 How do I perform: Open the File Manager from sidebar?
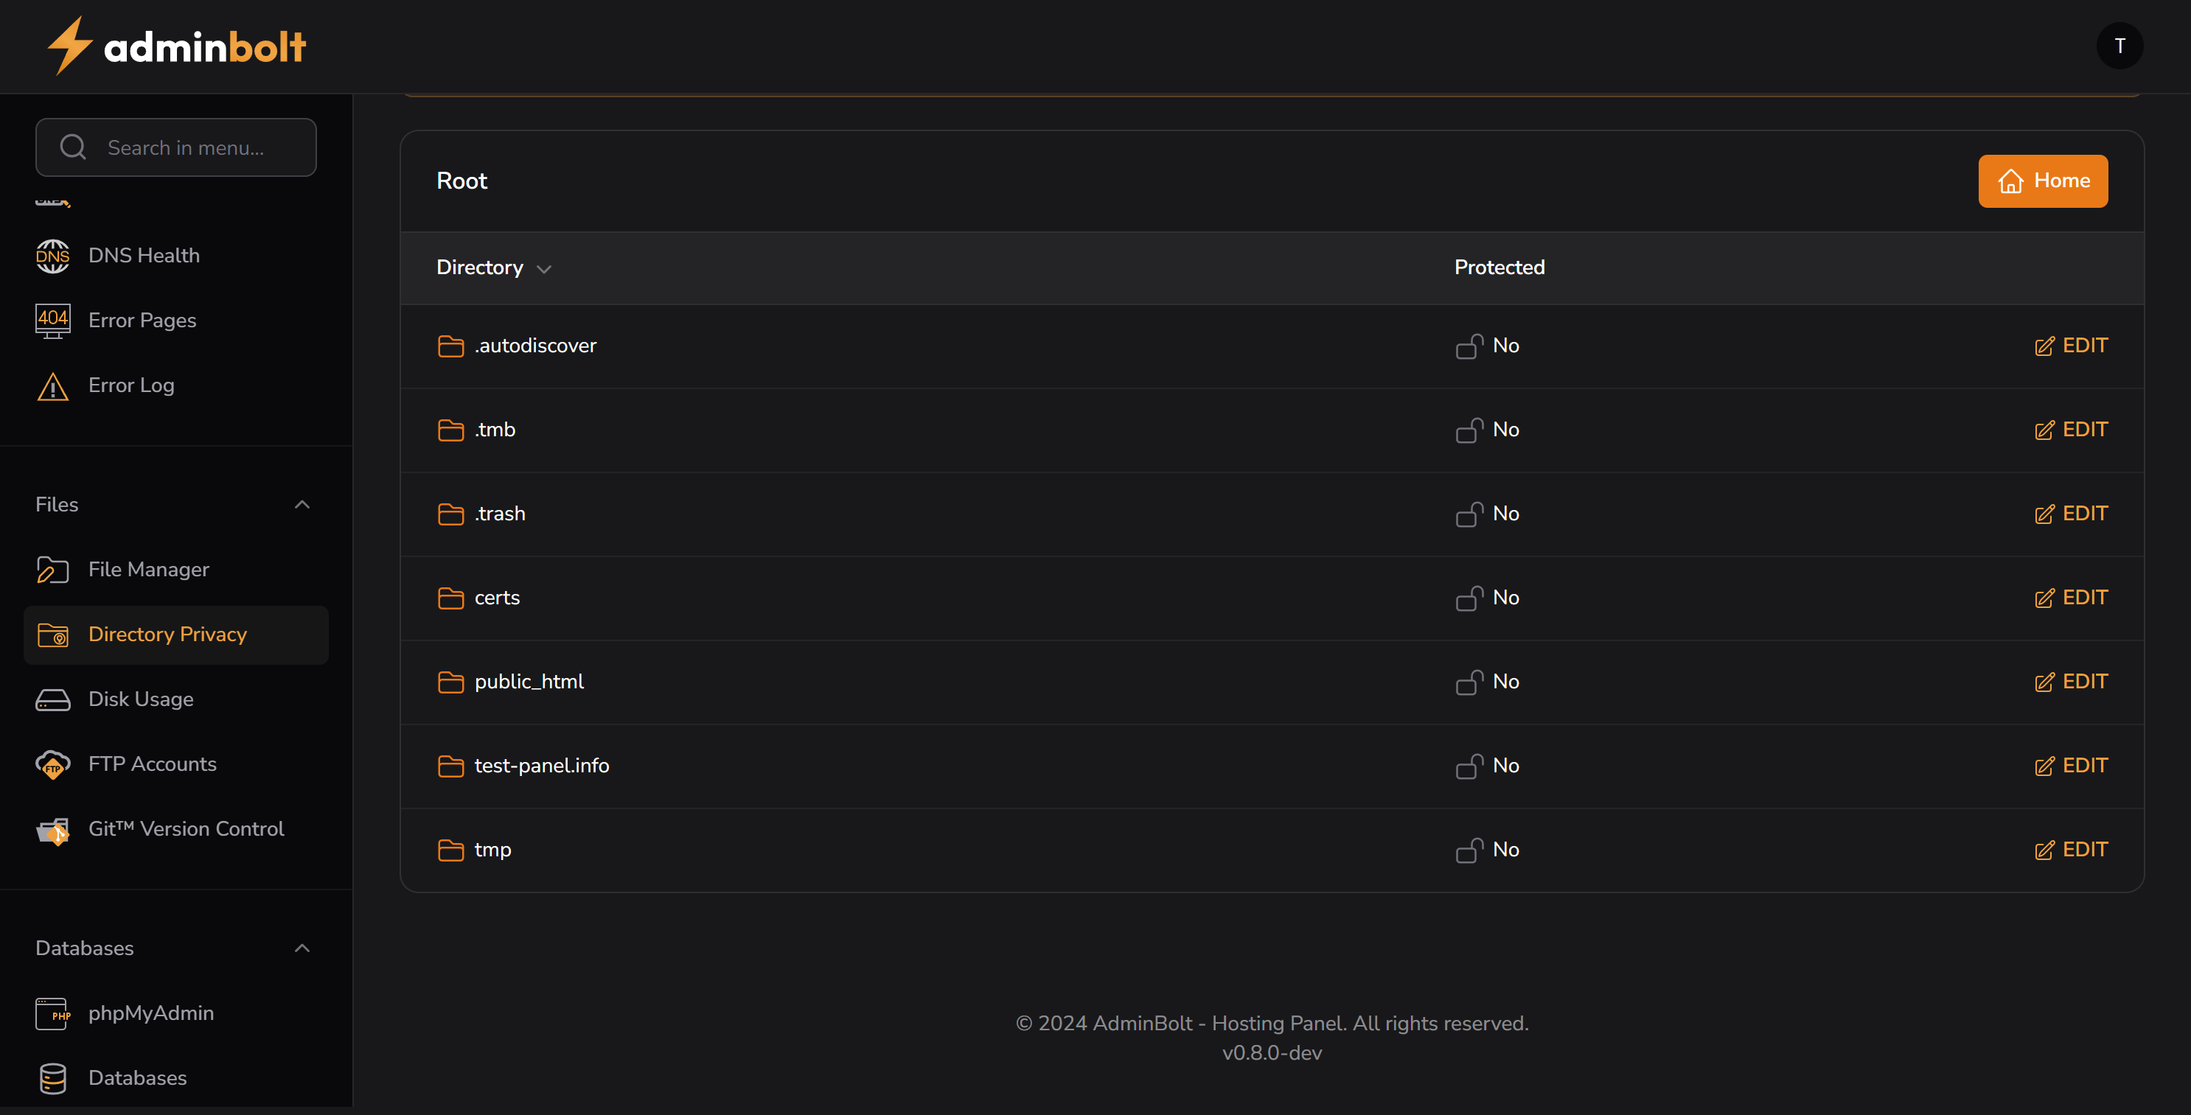(148, 569)
